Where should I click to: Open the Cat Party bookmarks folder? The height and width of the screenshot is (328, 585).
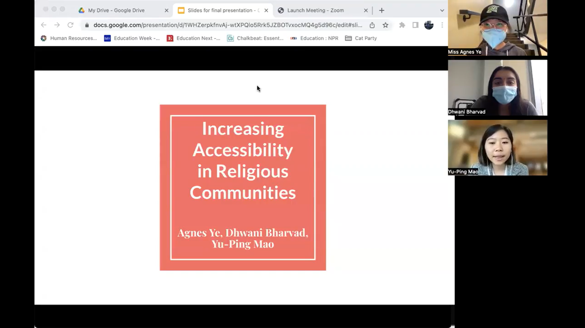tap(361, 38)
